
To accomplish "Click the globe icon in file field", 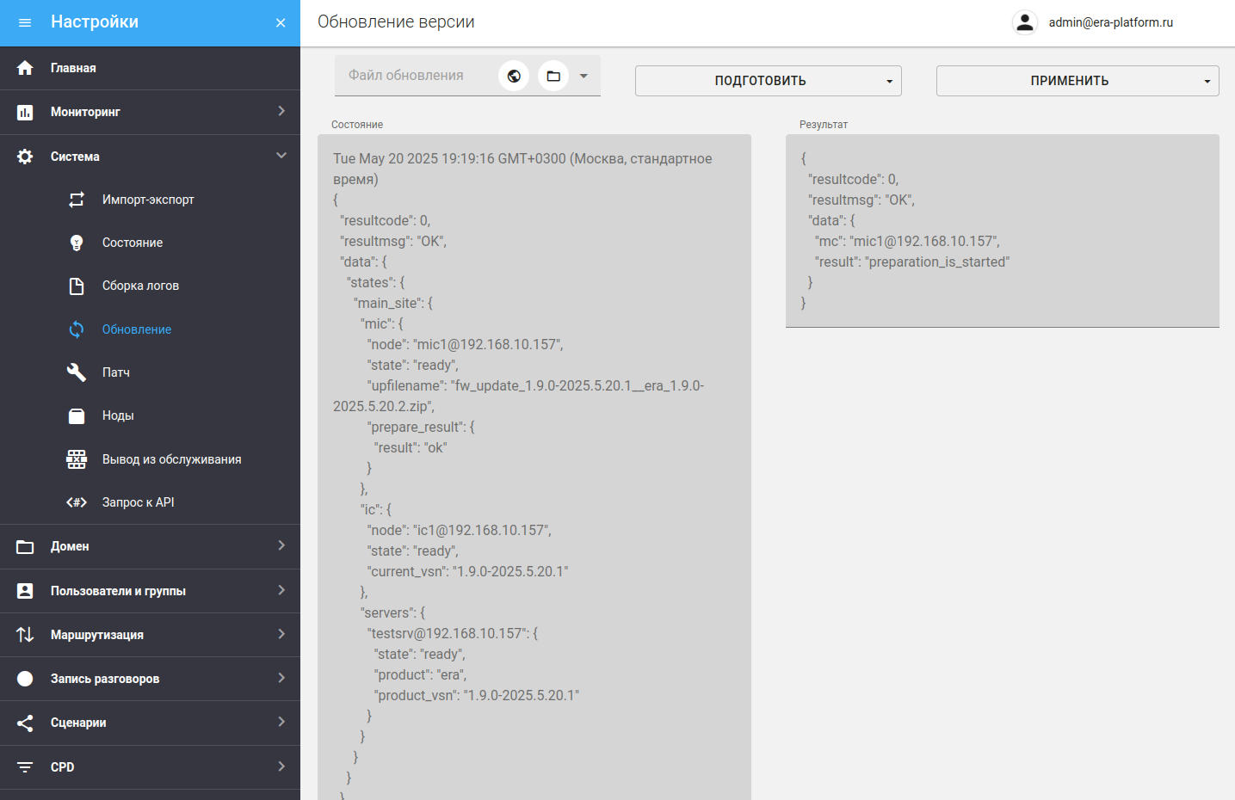I will 514,76.
